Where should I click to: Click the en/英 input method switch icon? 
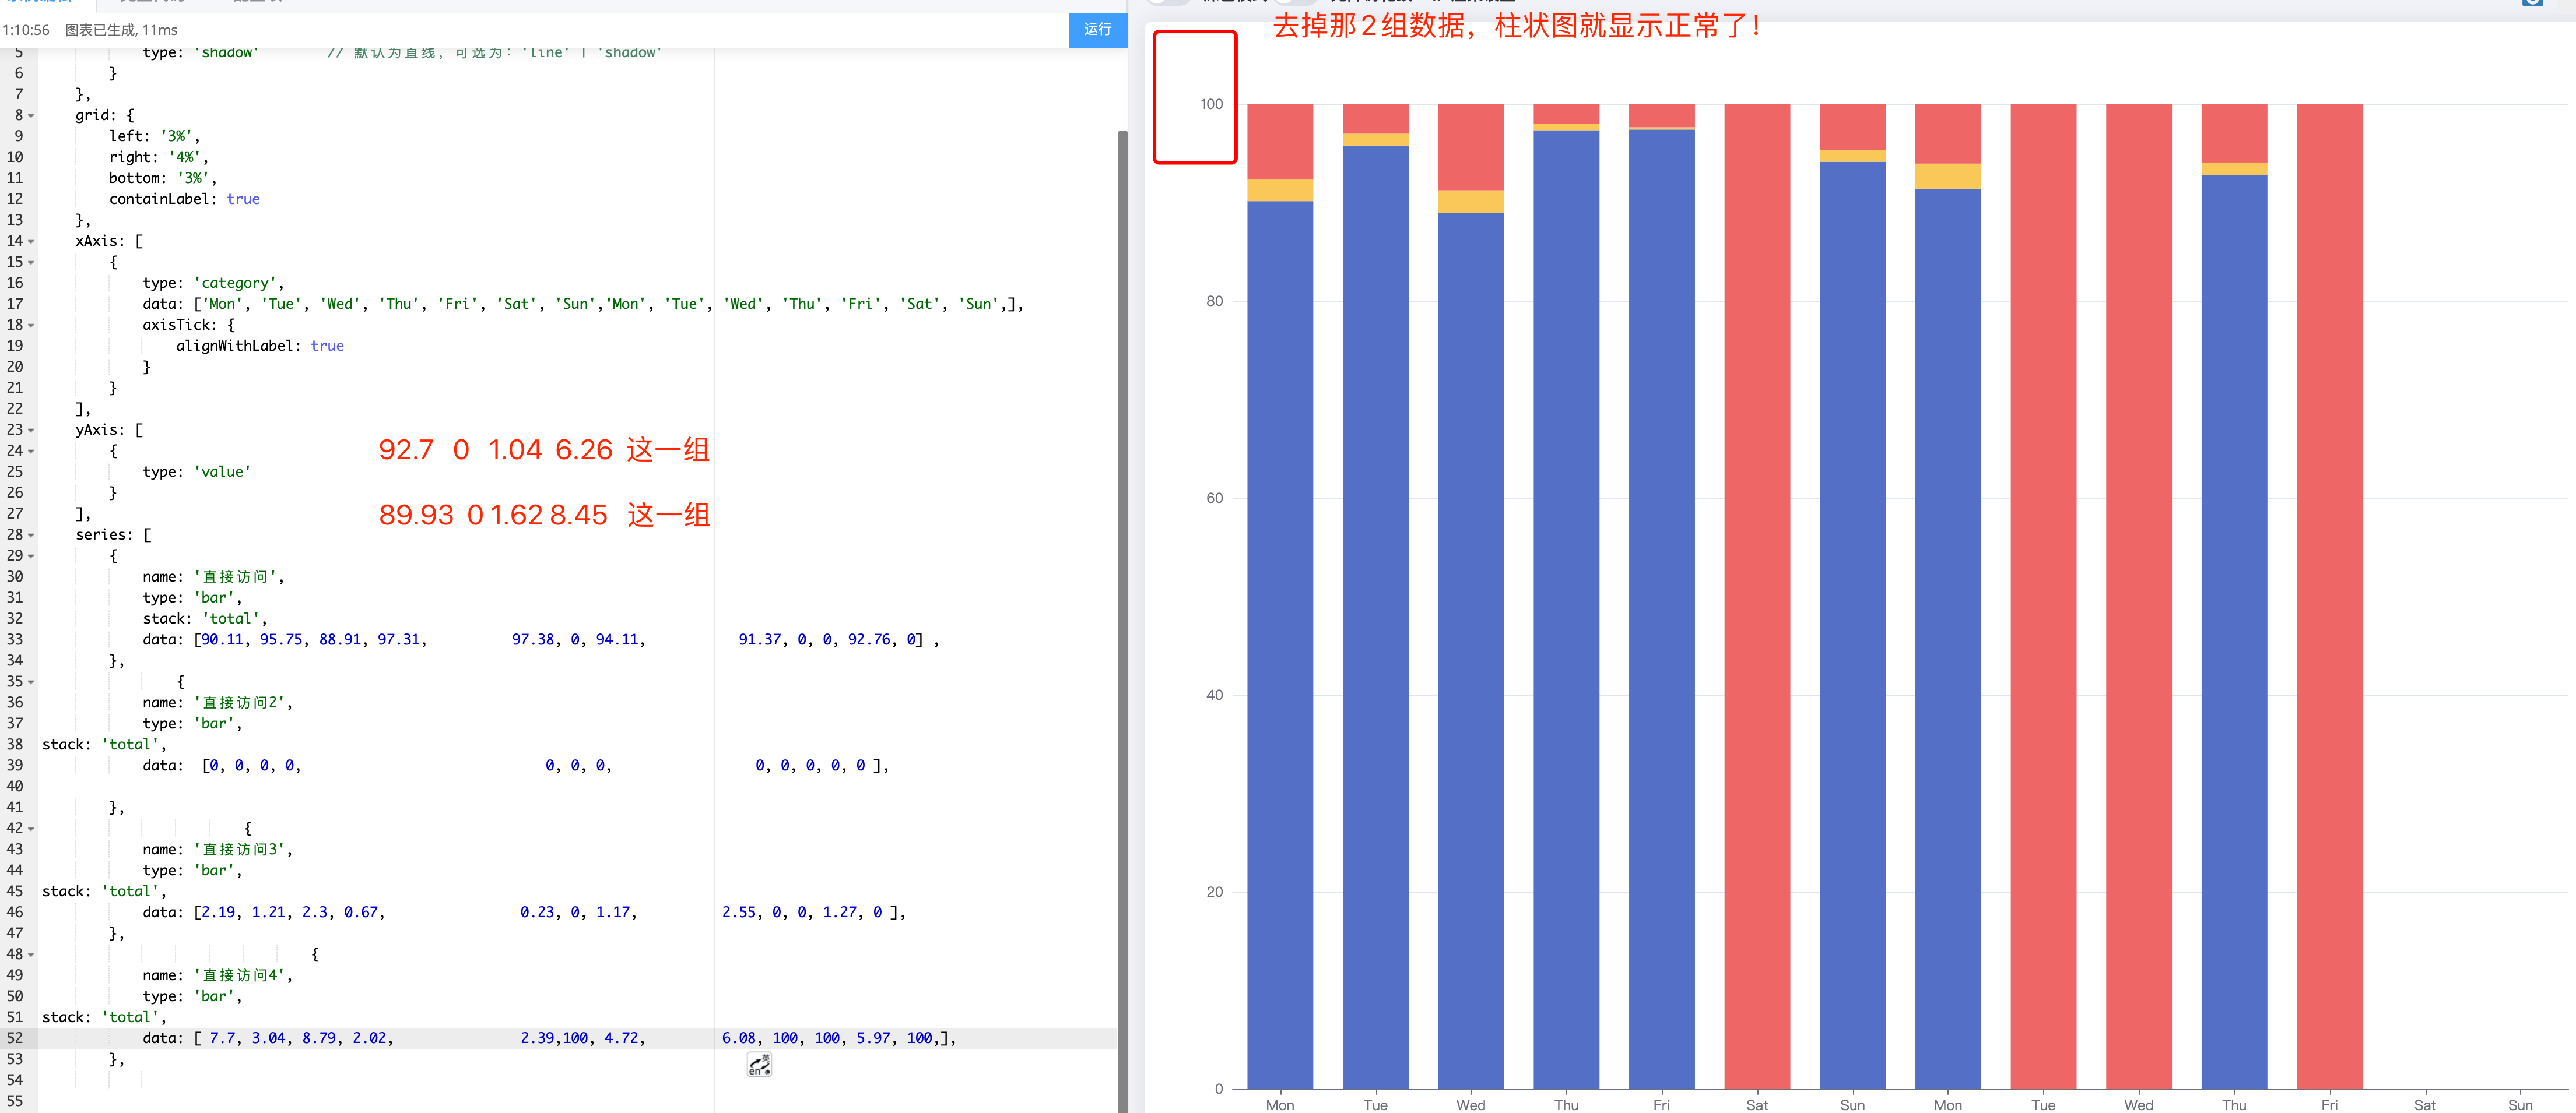pos(759,1065)
